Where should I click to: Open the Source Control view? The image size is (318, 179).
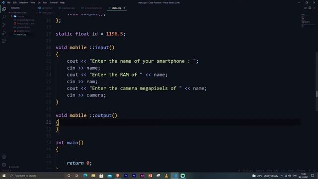[x=4, y=25]
